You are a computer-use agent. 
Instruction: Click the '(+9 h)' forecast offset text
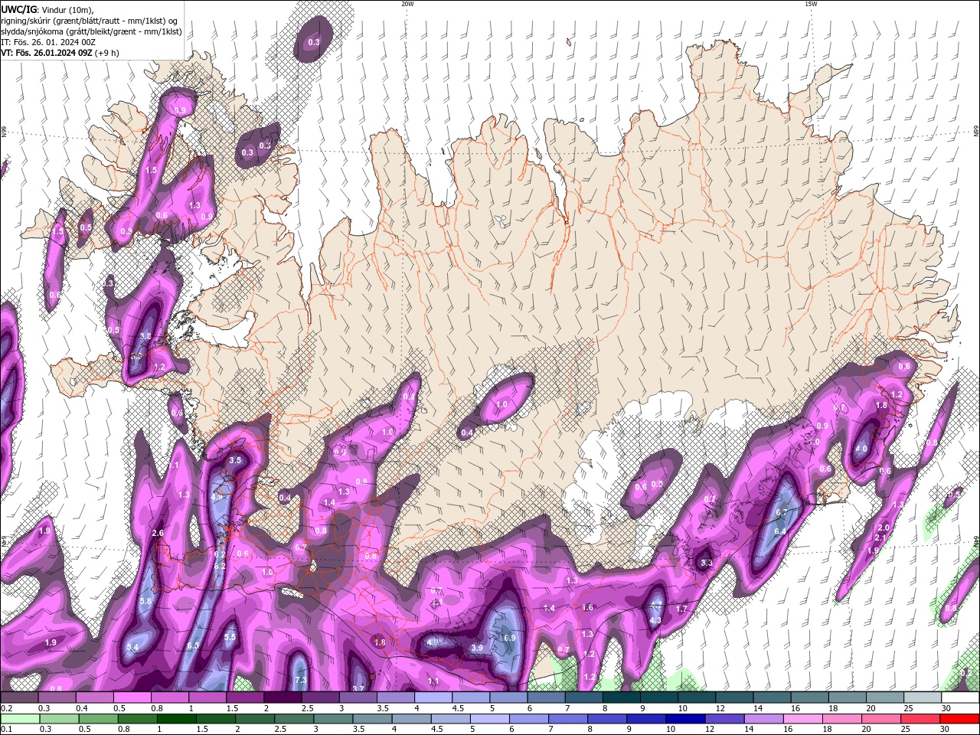[108, 53]
